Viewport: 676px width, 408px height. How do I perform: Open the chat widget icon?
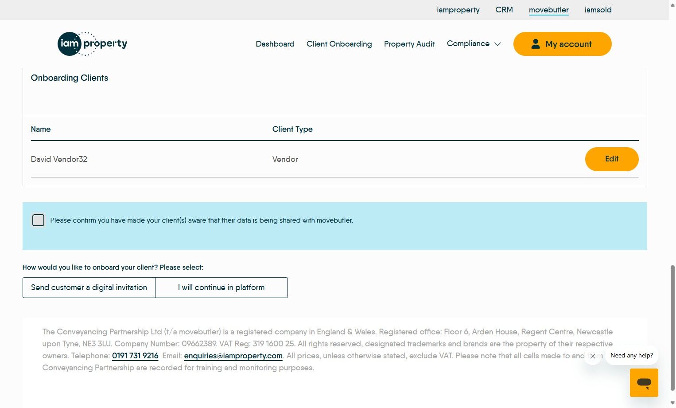click(x=644, y=383)
